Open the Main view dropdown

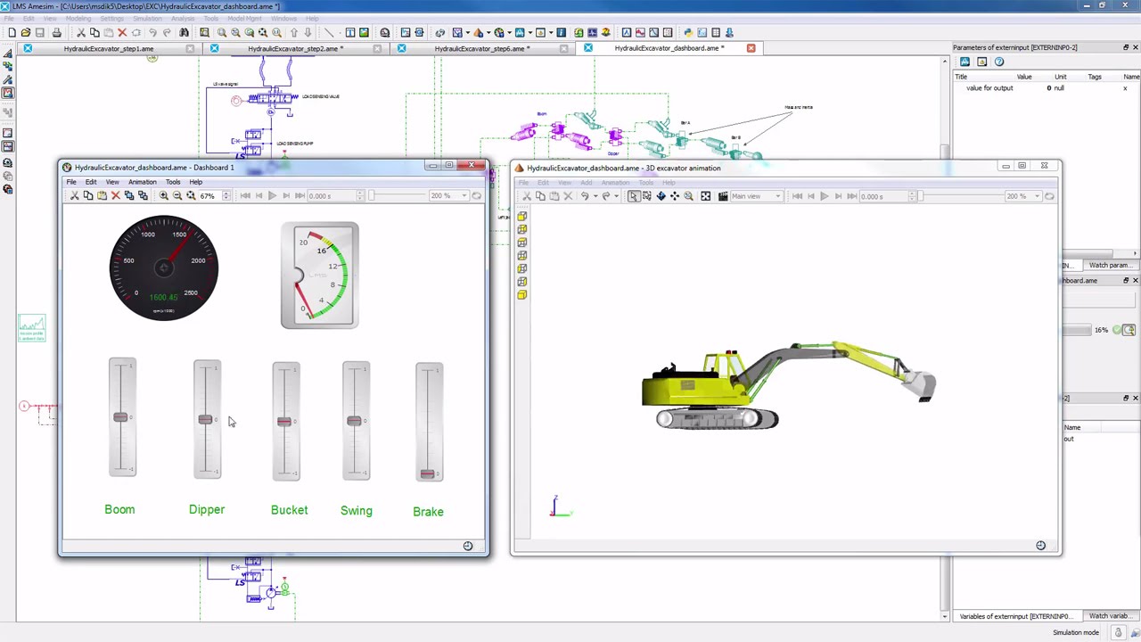757,196
